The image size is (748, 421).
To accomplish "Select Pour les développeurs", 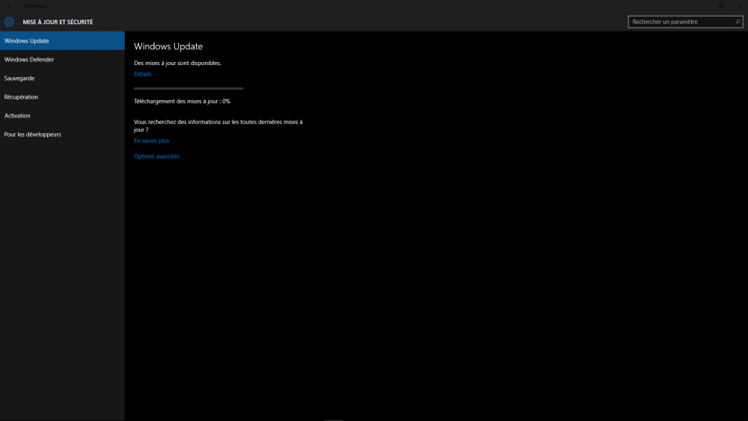I will click(62, 135).
